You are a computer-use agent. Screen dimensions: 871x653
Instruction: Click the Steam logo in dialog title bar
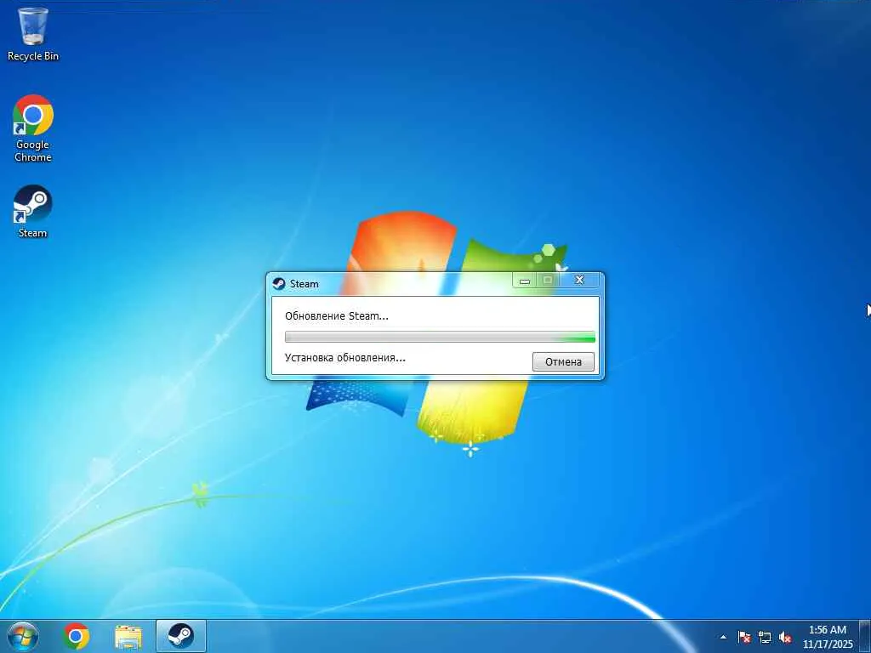[x=279, y=284]
